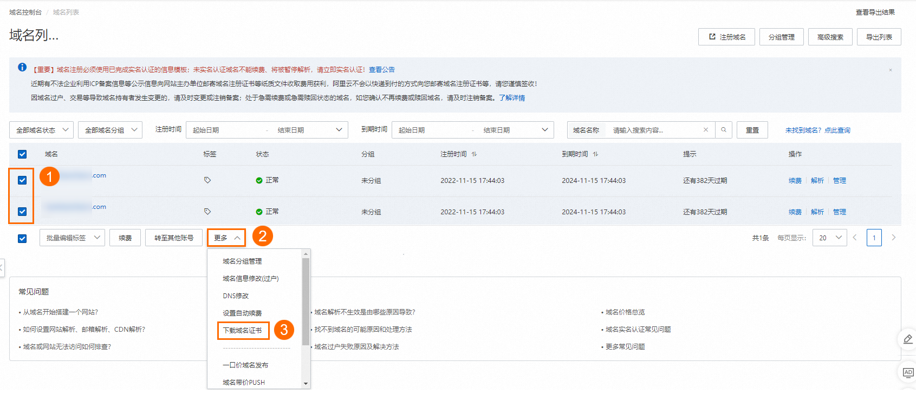
Task: Click the 转至其他账号 button
Action: 174,238
